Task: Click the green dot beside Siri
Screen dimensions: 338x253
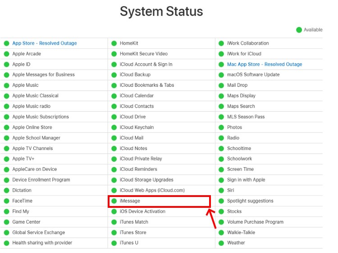Action: point(221,190)
